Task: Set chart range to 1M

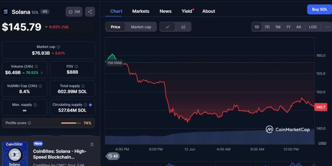Action: click(278, 27)
